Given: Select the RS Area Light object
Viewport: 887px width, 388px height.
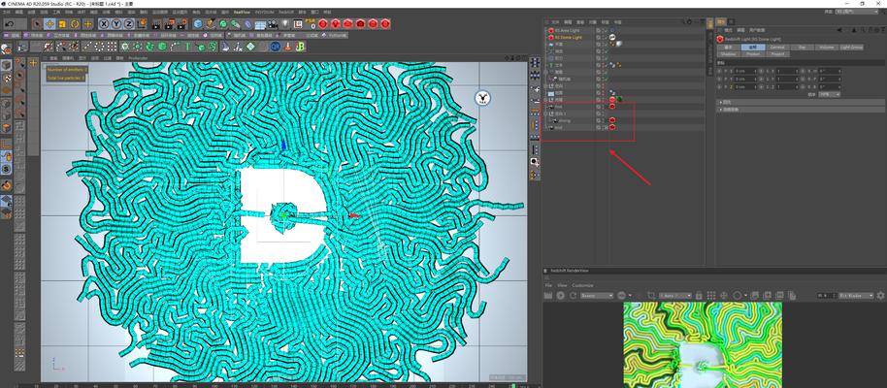Looking at the screenshot, I should pos(566,30).
